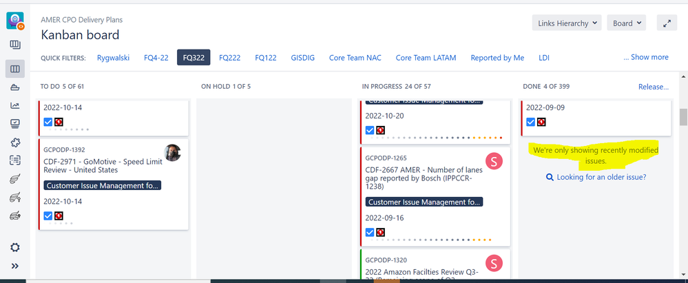This screenshot has width=688, height=283.
Task: Click red priority icon on GCPODP-1392 card
Action: [59, 216]
